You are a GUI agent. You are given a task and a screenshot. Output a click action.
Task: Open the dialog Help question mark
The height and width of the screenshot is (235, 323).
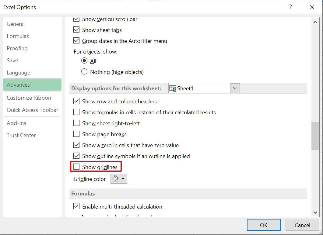click(x=290, y=7)
